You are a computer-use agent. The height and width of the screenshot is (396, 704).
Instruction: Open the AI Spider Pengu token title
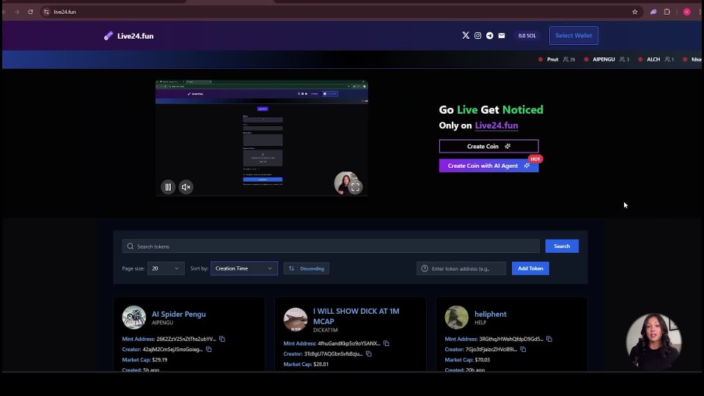(x=179, y=315)
